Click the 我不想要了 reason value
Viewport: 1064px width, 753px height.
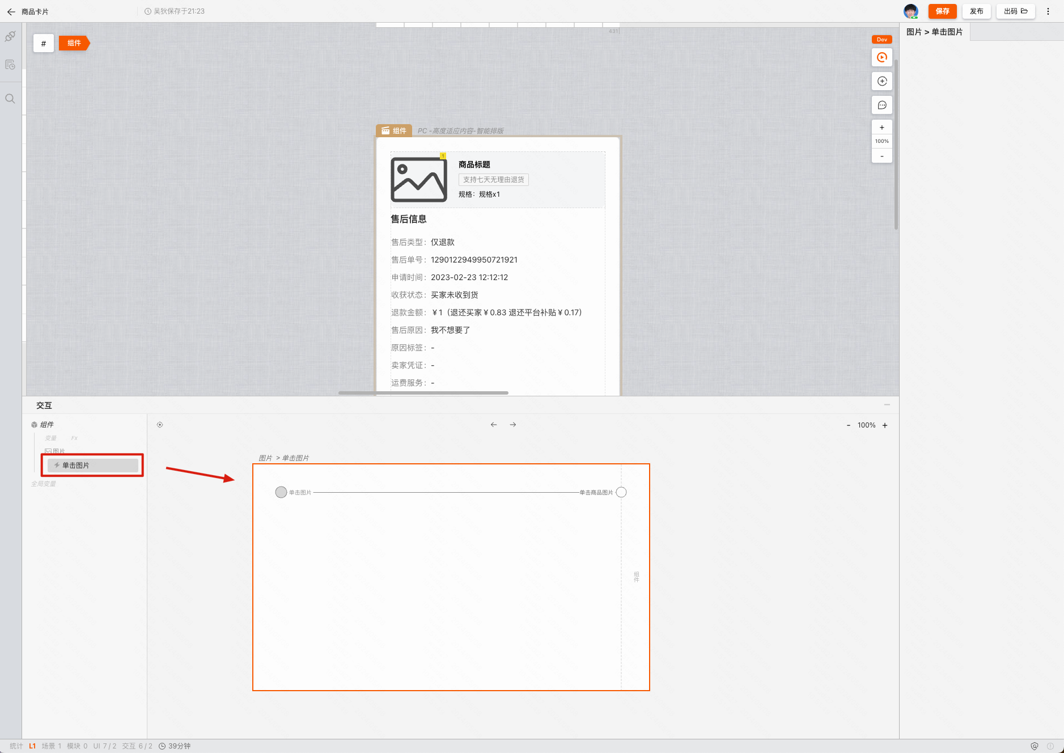[451, 330]
